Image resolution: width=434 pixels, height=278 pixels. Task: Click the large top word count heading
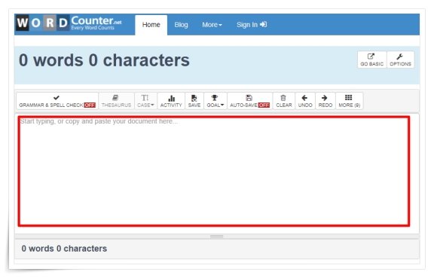104,60
